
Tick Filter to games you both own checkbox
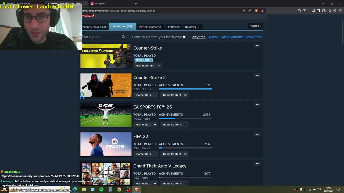click(184, 37)
